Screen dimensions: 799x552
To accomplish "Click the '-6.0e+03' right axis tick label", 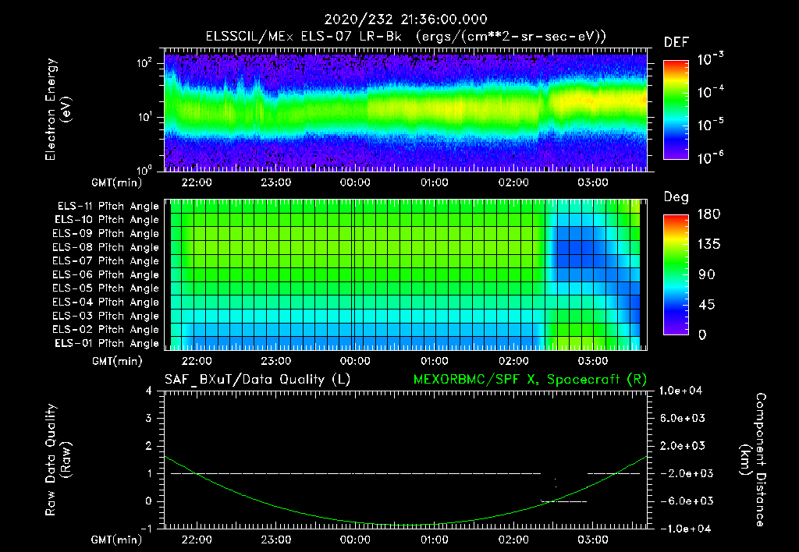I will point(682,501).
